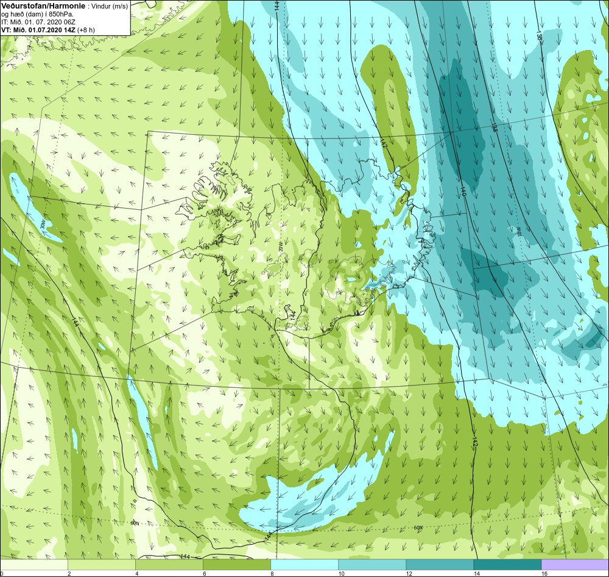Select the 'og hæð (dam) í 850hPa.' line
This screenshot has width=609, height=577.
click(x=38, y=15)
